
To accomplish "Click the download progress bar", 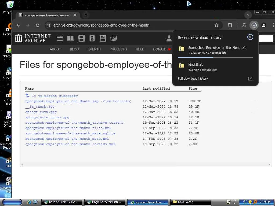I will click(x=215, y=57).
